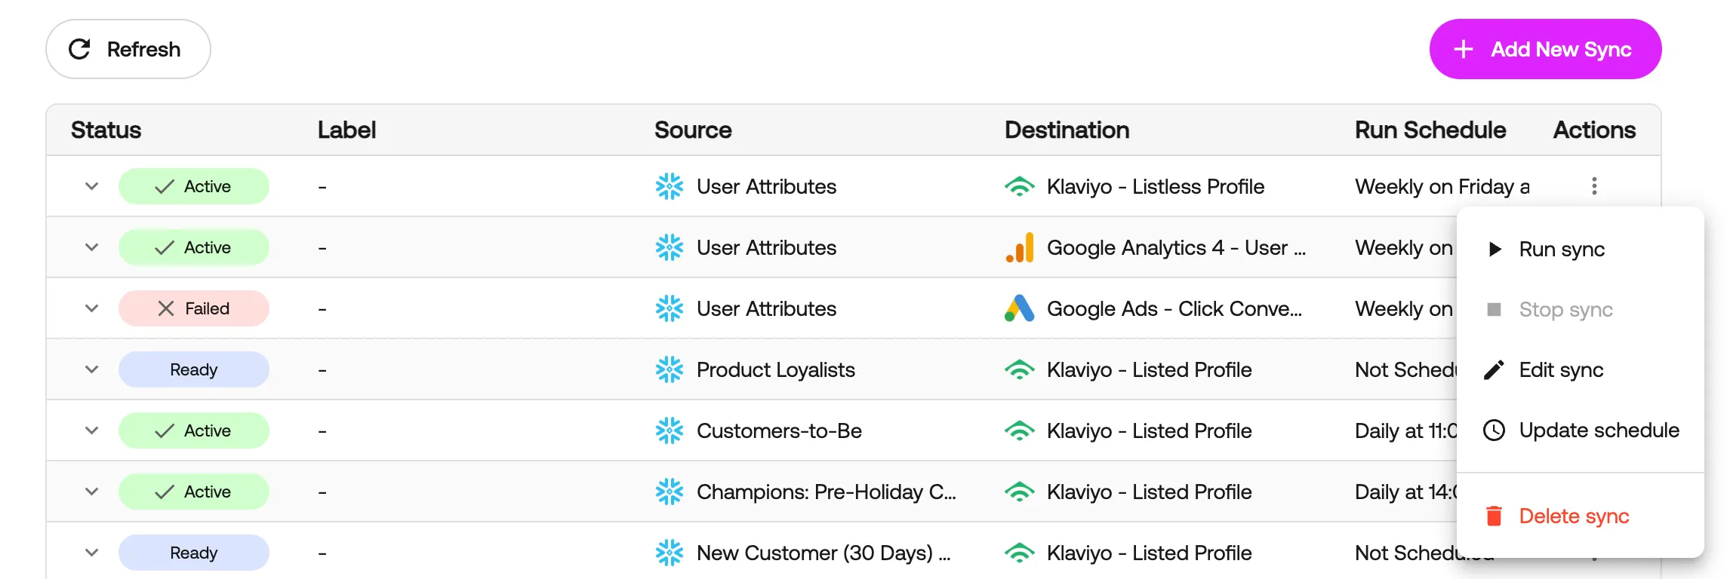Choose the greyed-out Stop sync menu entry

click(1580, 309)
